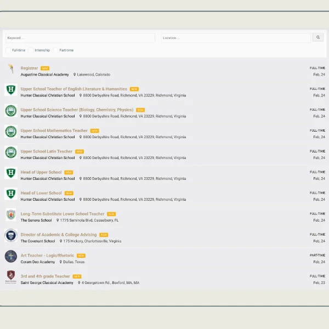Select The Geneva School crest logo
The width and height of the screenshot is (329, 329).
(11, 215)
